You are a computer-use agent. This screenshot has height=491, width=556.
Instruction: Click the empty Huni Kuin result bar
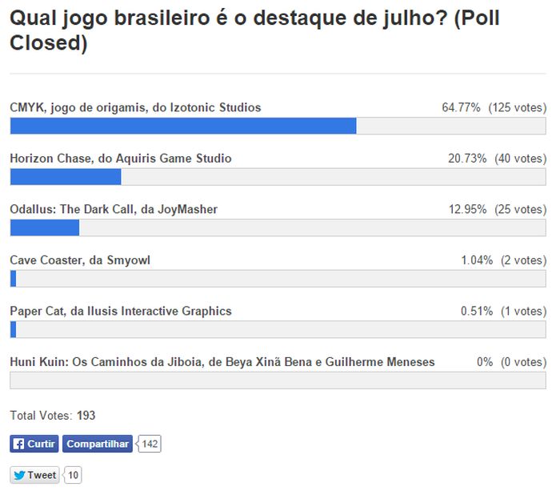click(x=278, y=380)
